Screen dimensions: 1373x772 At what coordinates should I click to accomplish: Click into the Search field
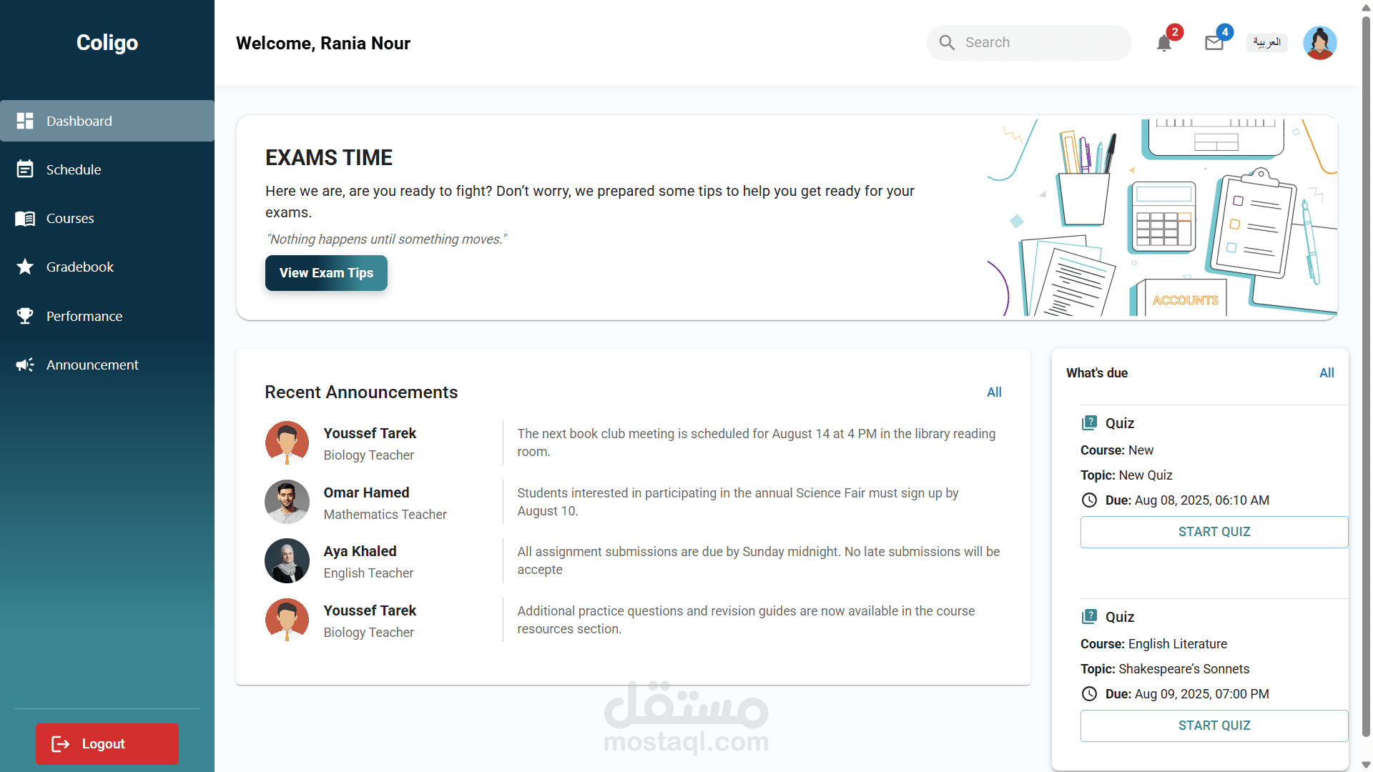tap(1037, 43)
